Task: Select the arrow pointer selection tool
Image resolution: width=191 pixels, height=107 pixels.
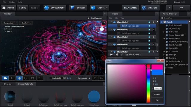Action: (12, 78)
